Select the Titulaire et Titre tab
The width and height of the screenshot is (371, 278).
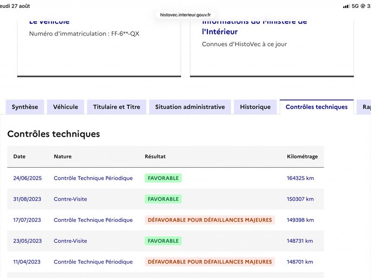[x=117, y=107]
